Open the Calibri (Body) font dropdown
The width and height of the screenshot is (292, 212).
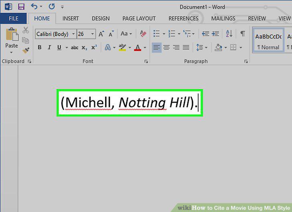pos(73,34)
